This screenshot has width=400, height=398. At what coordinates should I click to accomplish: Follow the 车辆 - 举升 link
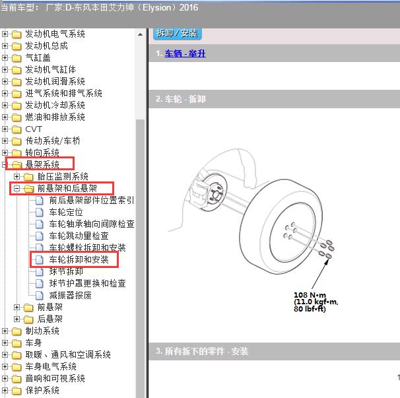click(x=185, y=53)
